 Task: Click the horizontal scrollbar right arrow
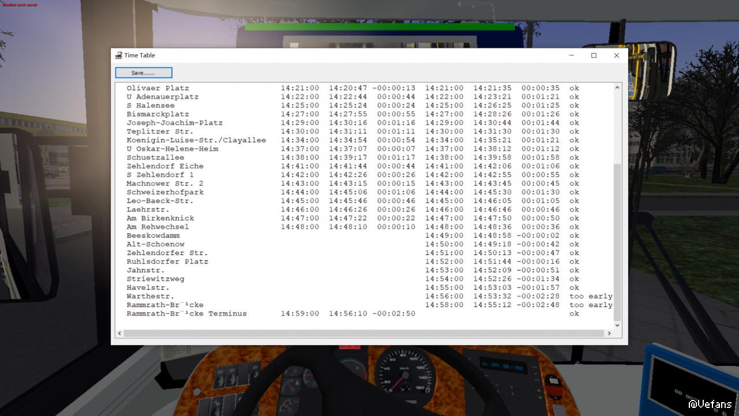(x=609, y=333)
